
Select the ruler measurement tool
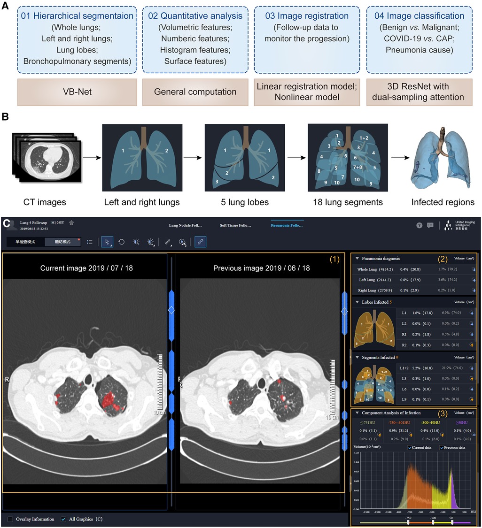pyautogui.click(x=168, y=242)
